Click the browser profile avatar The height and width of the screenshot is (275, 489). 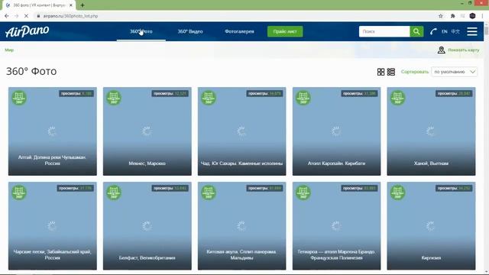point(472,16)
